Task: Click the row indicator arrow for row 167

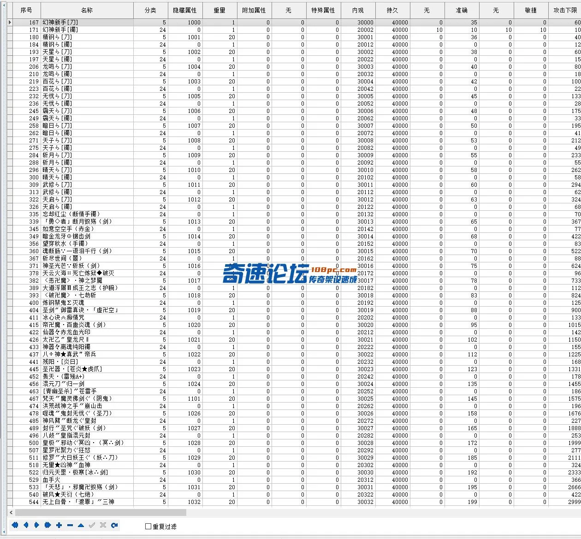Action: coord(10,22)
